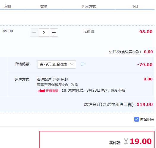This screenshot has height=148, width=156.
Task: Click the 小计 column header
Action: pos(135,7)
